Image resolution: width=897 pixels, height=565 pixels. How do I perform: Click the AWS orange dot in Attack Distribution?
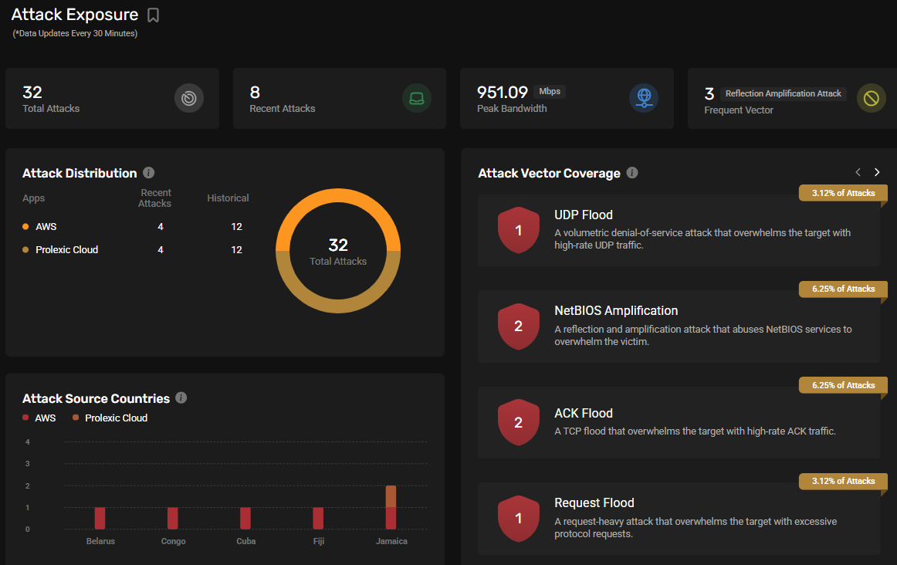pos(25,226)
